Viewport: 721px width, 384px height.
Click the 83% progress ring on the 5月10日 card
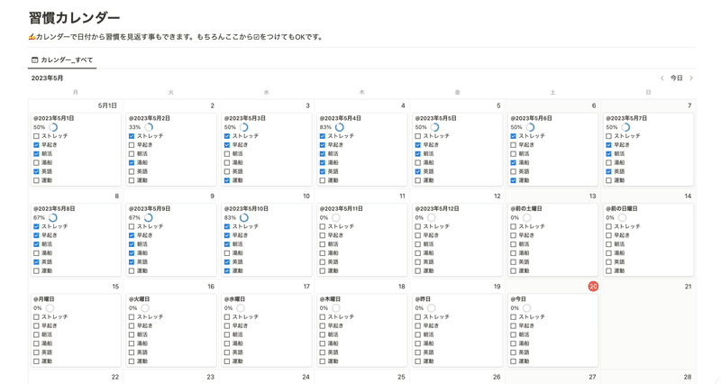pos(243,218)
